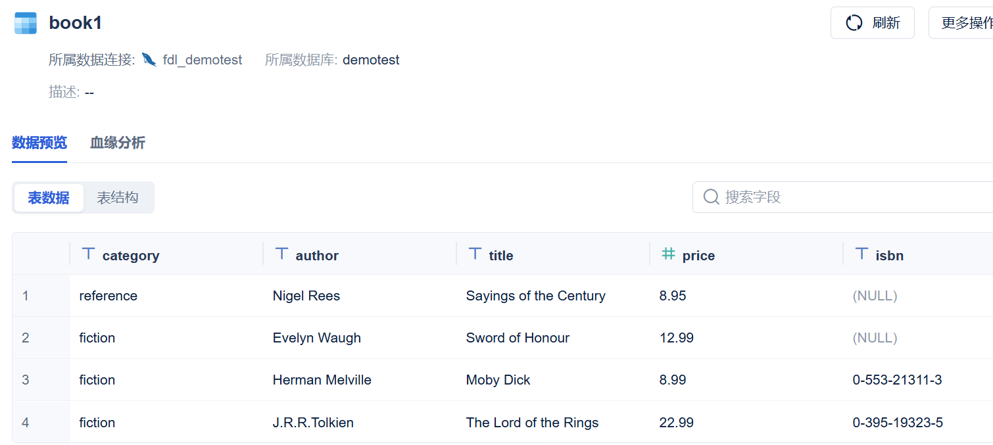Click the refresh circular arrow icon
Screen dimensions: 993x445
854,23
